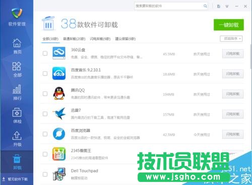The image size is (252, 185).
Task: Click the download arrow icon at sidebar bottom
Action: [4, 179]
